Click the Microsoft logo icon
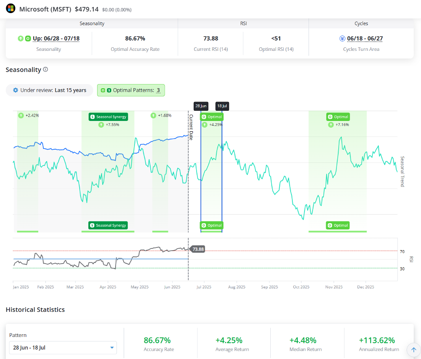Image resolution: width=421 pixels, height=359 pixels. tap(10, 9)
